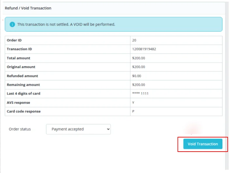Click the Total amount label
The width and height of the screenshot is (230, 173).
point(18,58)
